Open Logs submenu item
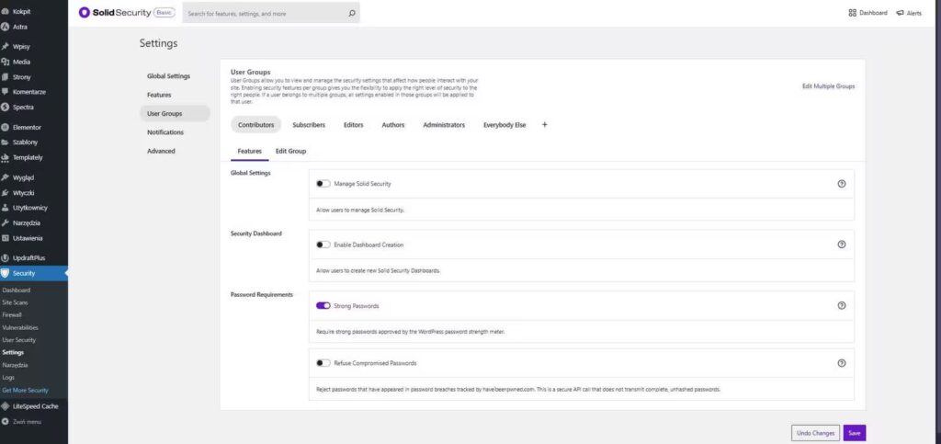Screen dimensions: 941x444 [8, 378]
